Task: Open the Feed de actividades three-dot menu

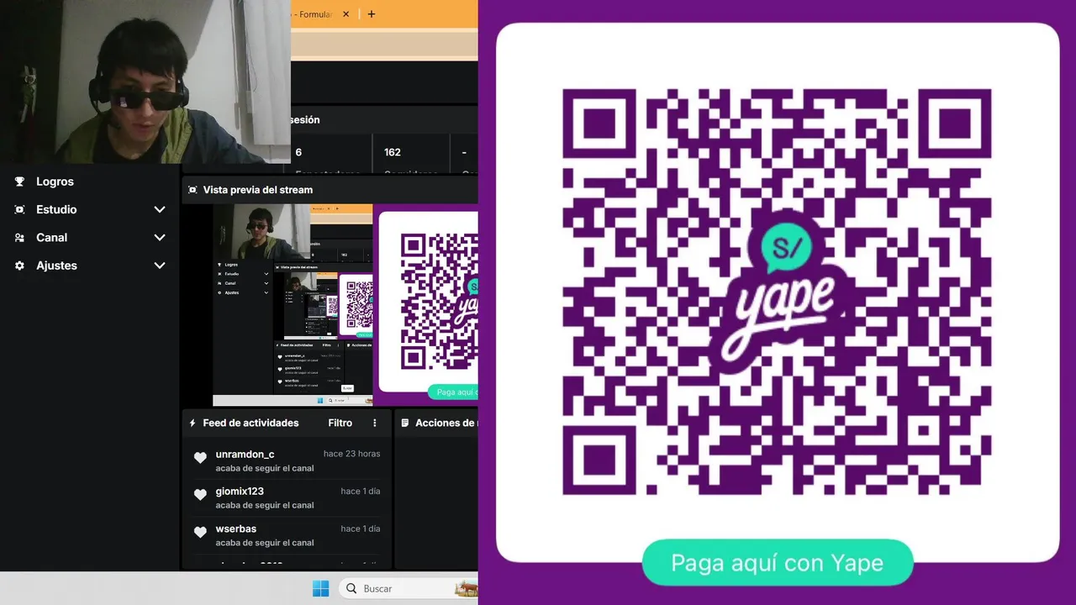Action: click(x=375, y=423)
